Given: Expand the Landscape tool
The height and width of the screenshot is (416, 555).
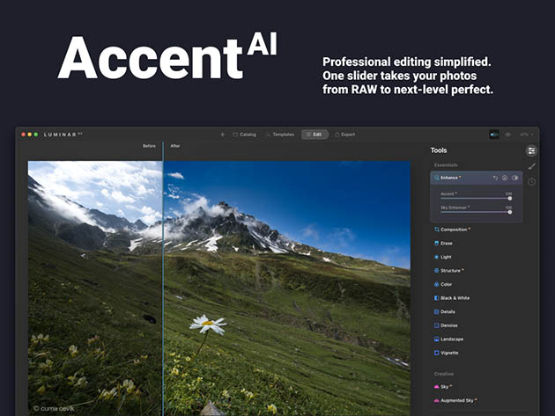Looking at the screenshot, I should [x=453, y=339].
